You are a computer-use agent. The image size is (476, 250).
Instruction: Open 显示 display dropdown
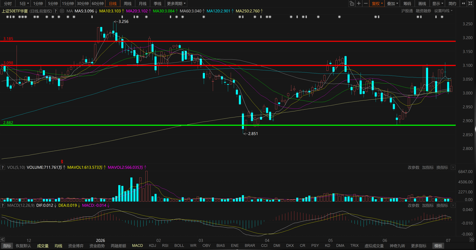438,3
